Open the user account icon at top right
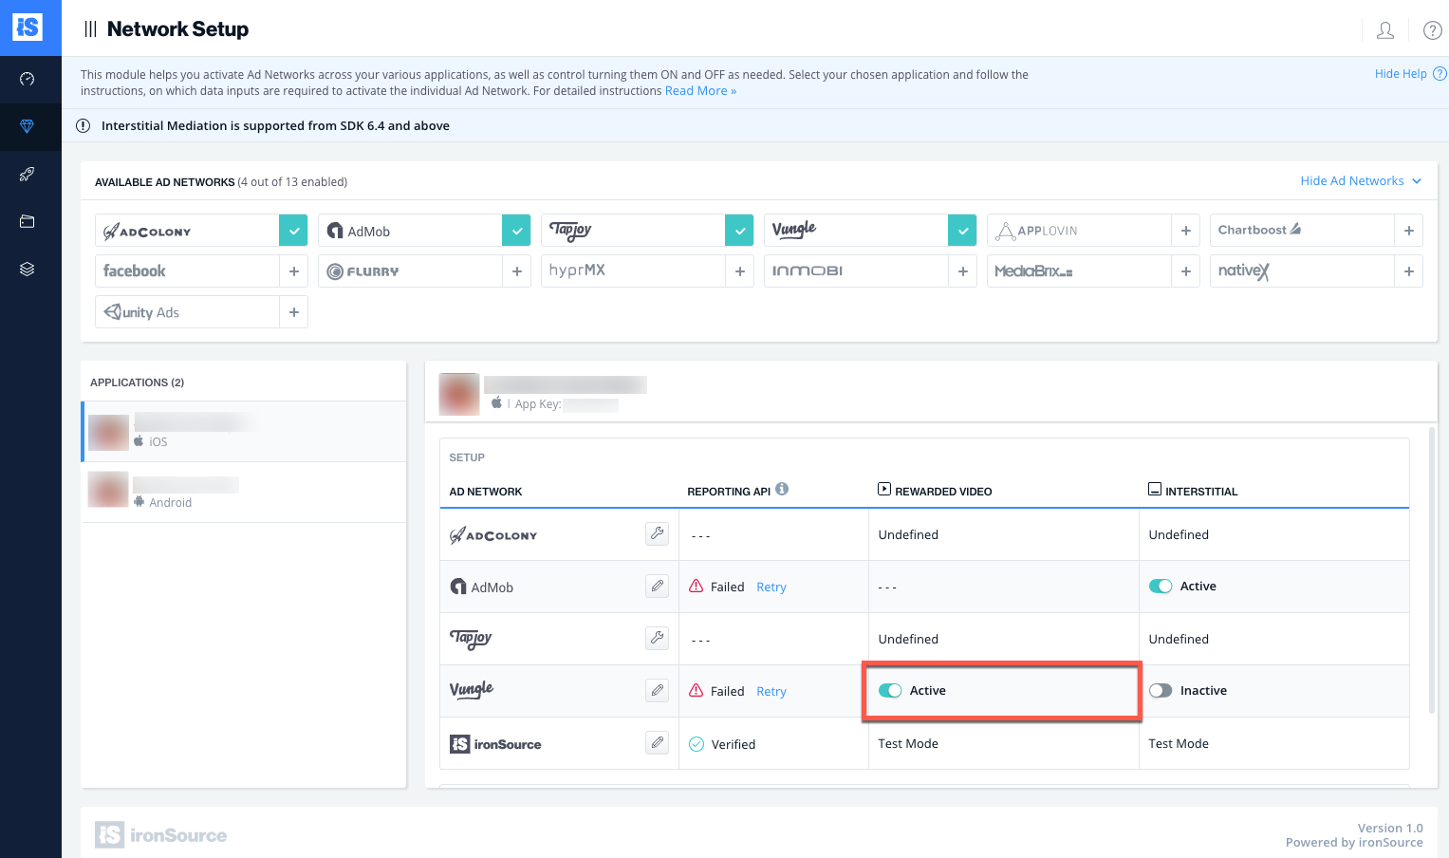This screenshot has height=858, width=1449. (1384, 29)
